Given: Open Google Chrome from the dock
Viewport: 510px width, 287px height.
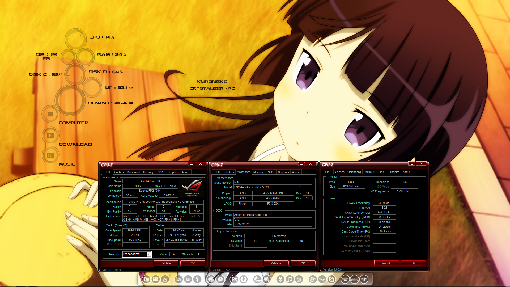Looking at the screenshot, I should [x=211, y=279].
